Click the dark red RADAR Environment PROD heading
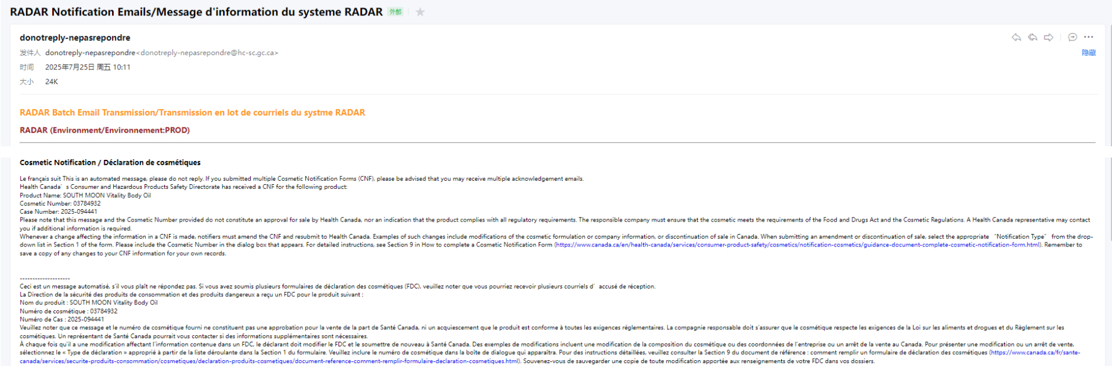The height and width of the screenshot is (369, 1112). pyautogui.click(x=104, y=130)
